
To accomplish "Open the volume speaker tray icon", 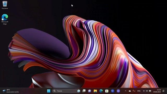I will [147, 91].
